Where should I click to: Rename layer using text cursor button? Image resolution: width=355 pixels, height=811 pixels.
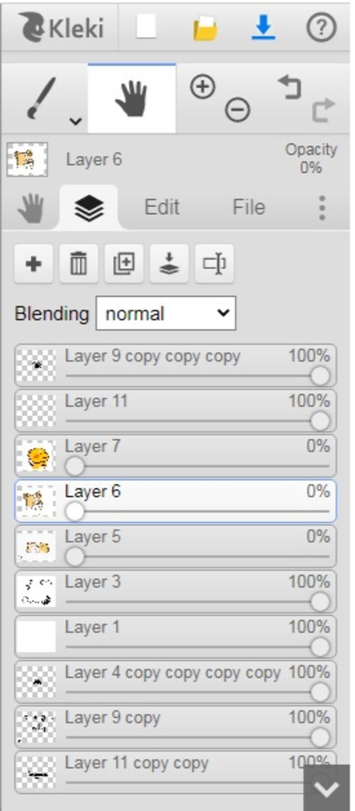pos(214,264)
